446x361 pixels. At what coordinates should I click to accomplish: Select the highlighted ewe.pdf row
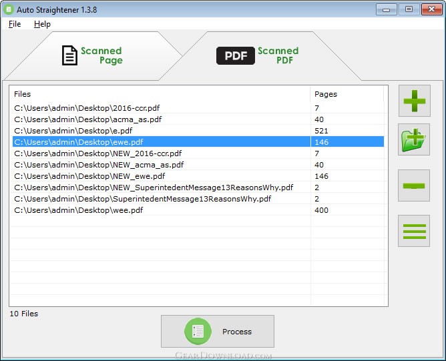coord(198,142)
